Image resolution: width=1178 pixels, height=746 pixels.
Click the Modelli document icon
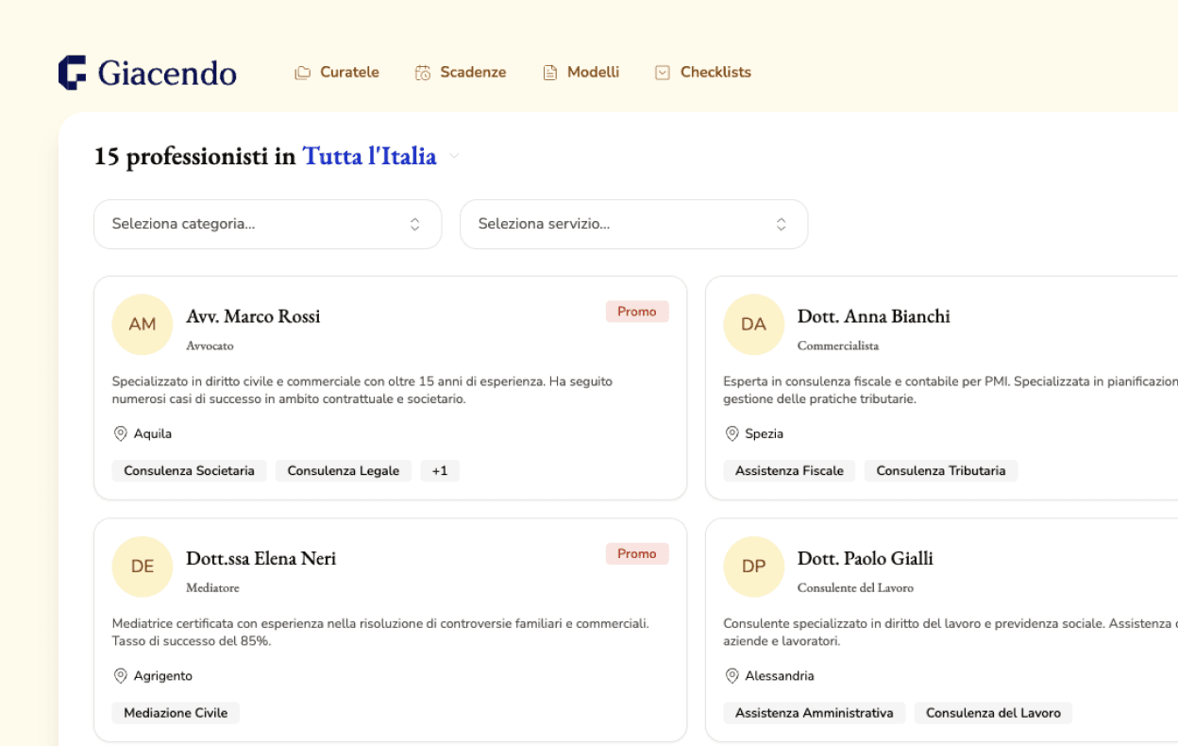click(550, 73)
